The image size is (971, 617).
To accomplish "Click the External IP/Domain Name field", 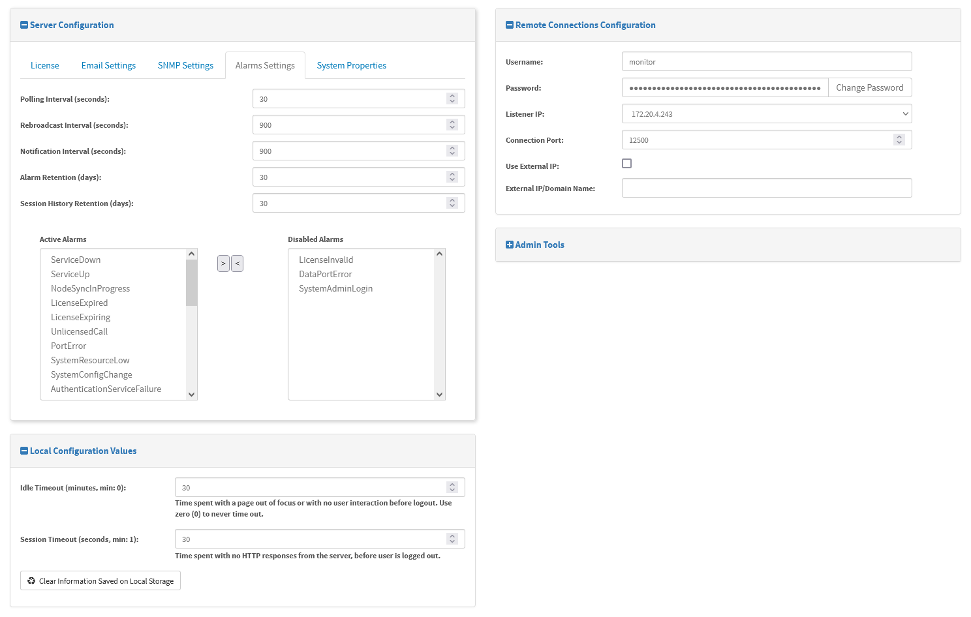I will (766, 188).
